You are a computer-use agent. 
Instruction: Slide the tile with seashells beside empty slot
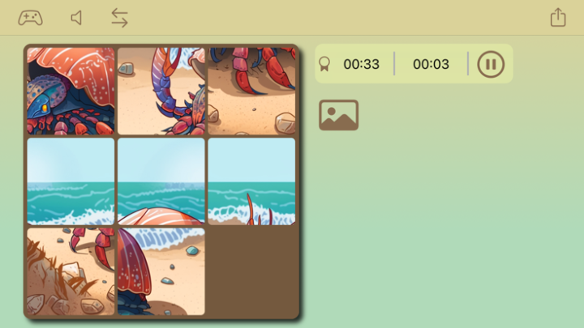(161, 271)
